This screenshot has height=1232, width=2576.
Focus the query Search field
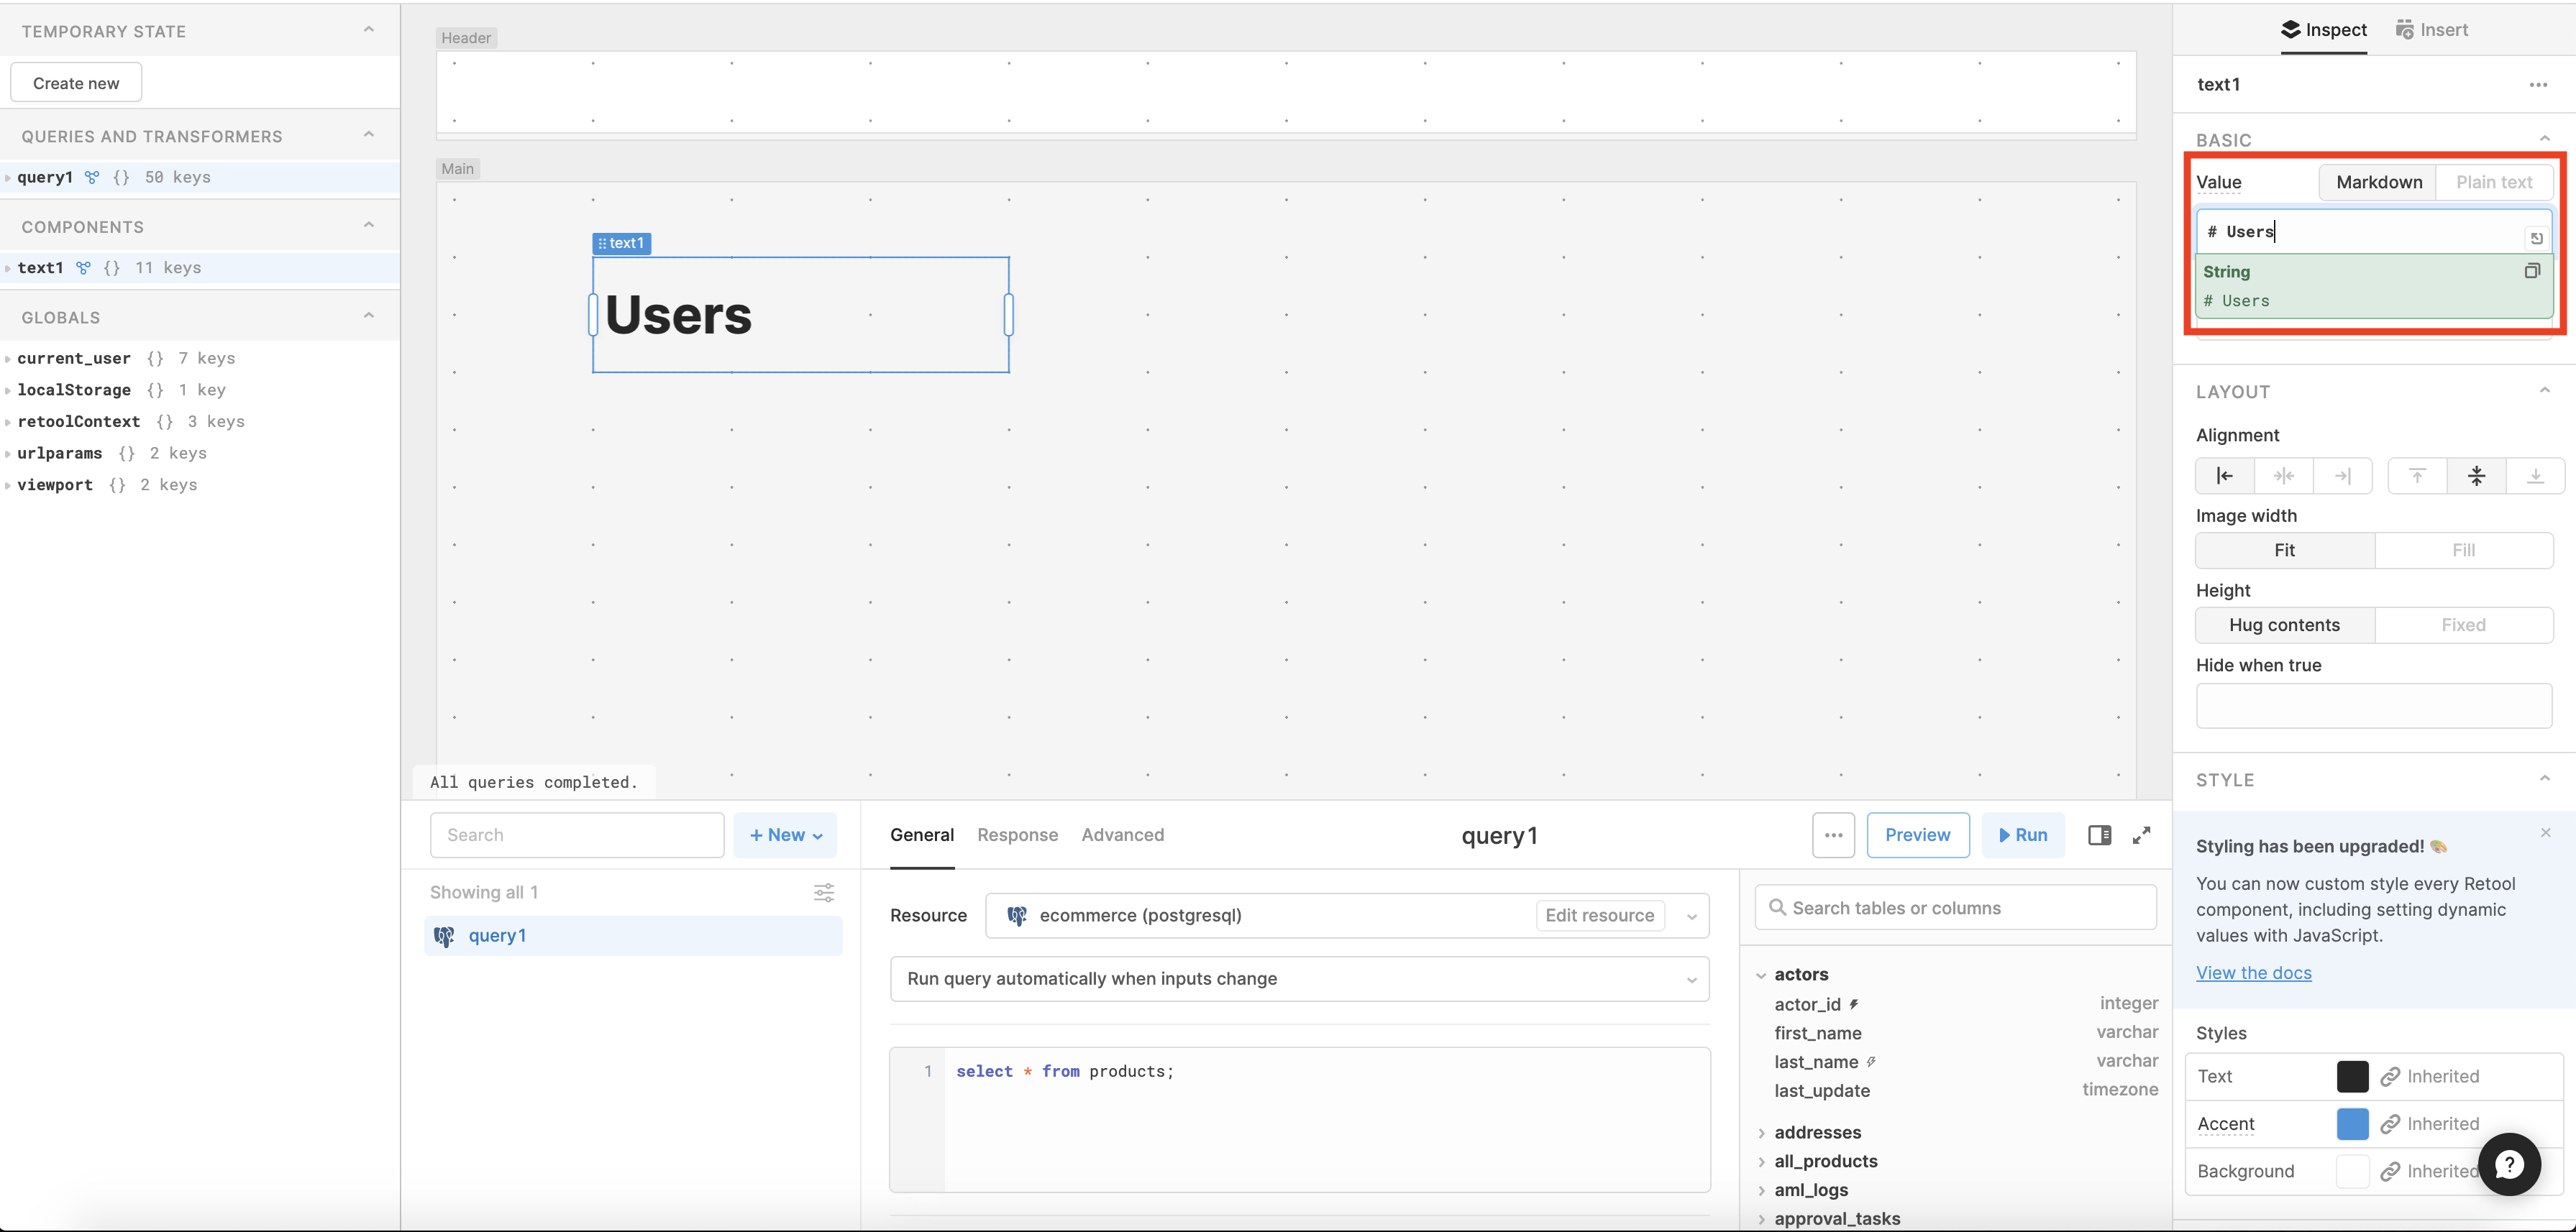(x=577, y=835)
